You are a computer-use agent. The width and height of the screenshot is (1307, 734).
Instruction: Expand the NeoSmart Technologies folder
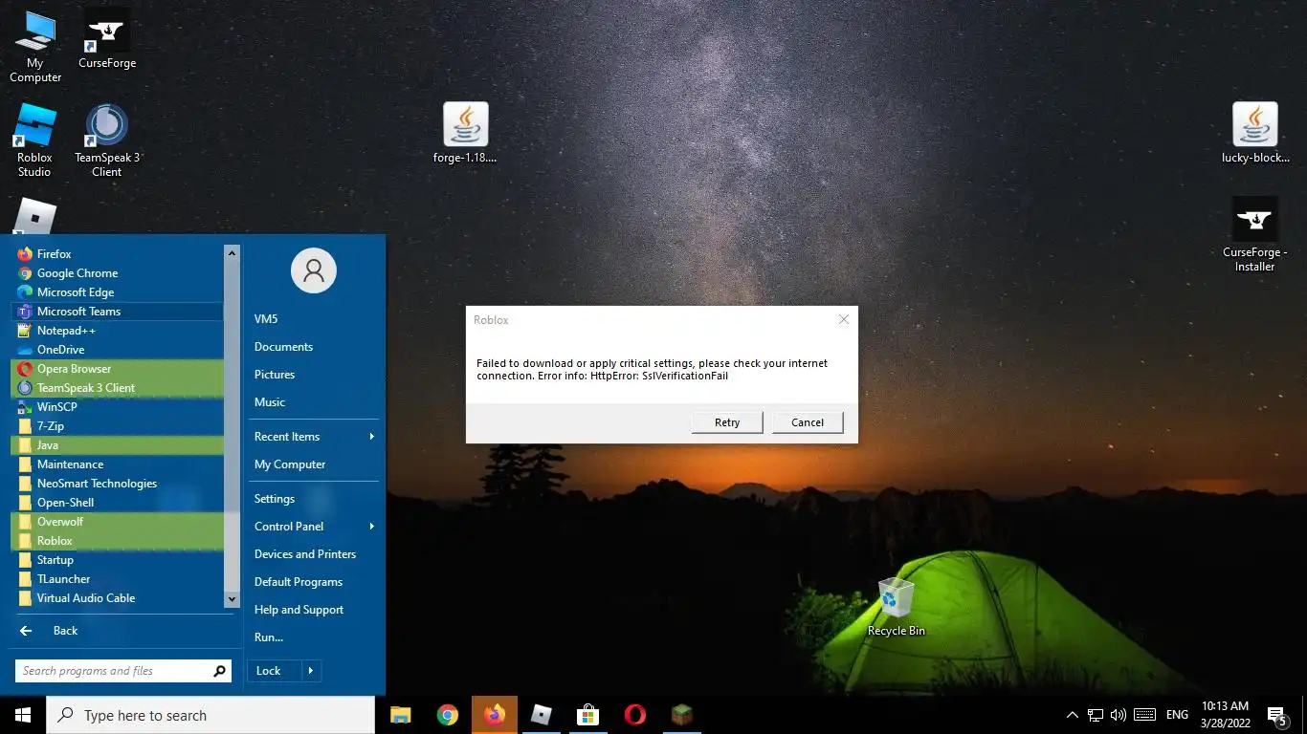coord(118,484)
